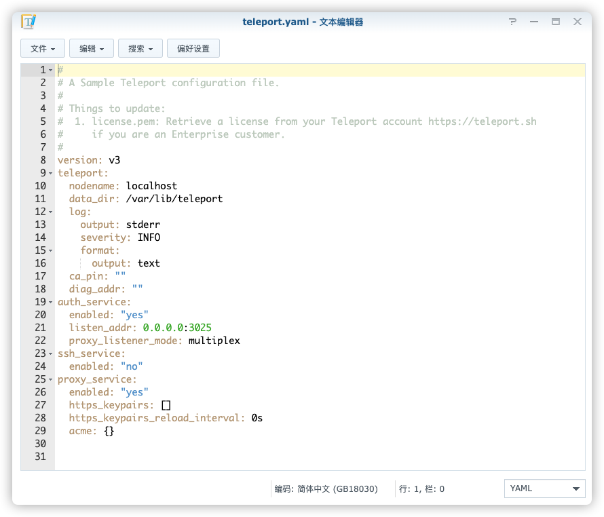This screenshot has height=517, width=604.
Task: Open the 搜索 menu
Action: (140, 48)
